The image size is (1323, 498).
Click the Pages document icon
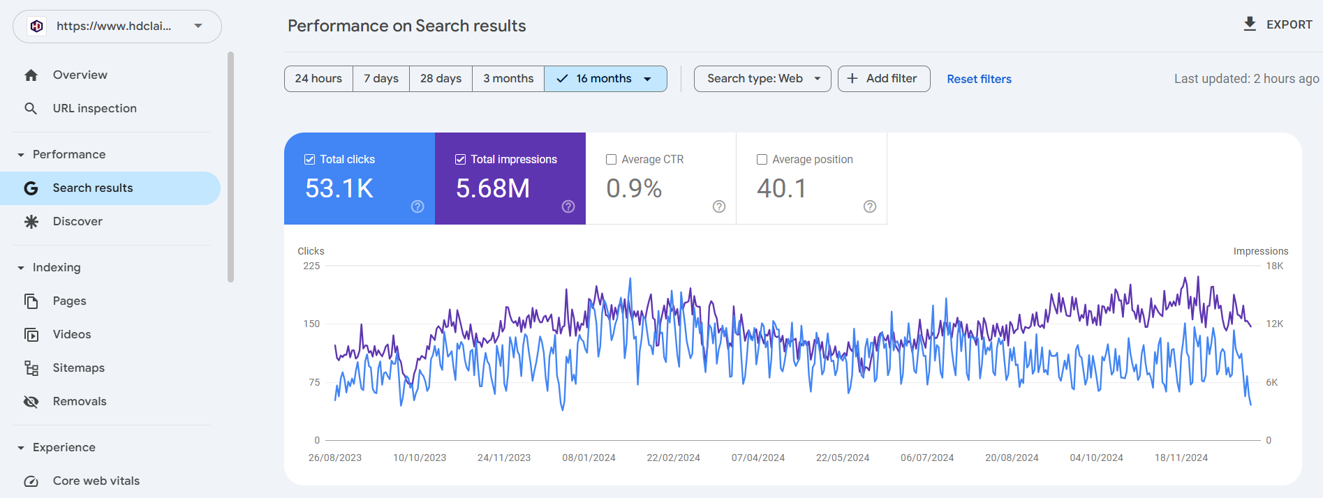click(x=31, y=301)
